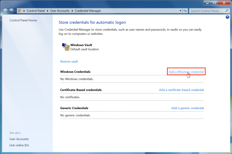The width and height of the screenshot is (232, 154).
Task: Click Add a certificate-based credential
Action: coord(181,90)
